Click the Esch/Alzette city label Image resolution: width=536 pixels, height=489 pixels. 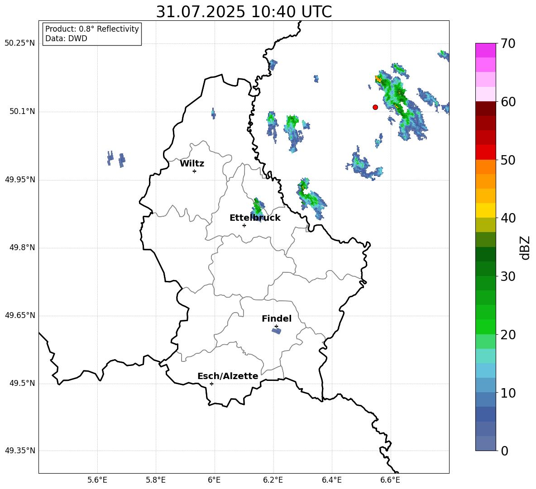tap(228, 376)
